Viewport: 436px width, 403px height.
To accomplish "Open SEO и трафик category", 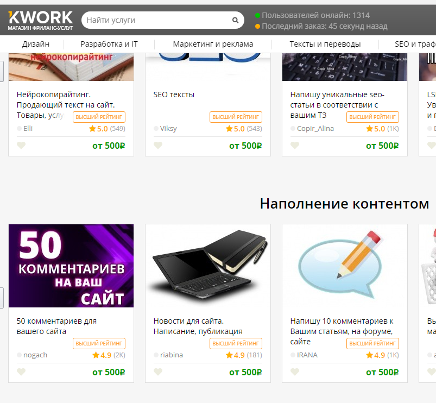I will pos(415,44).
